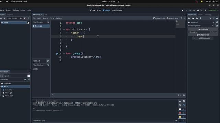Select Node.tscn in FileSystem
220x123 pixels.
point(9,96)
